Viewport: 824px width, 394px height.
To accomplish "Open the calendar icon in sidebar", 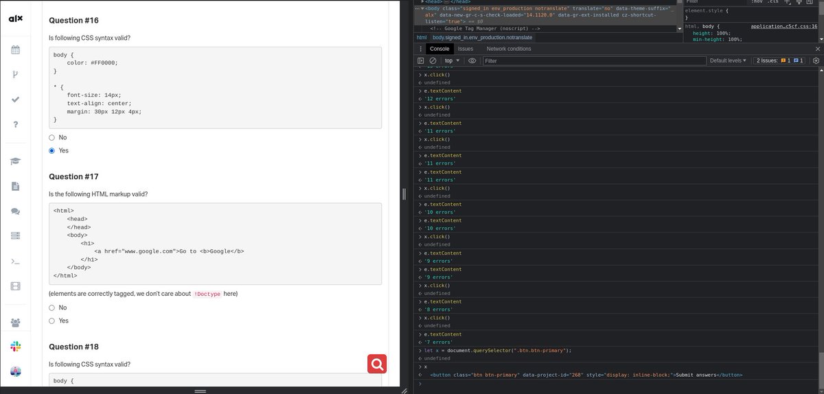I will pyautogui.click(x=15, y=50).
